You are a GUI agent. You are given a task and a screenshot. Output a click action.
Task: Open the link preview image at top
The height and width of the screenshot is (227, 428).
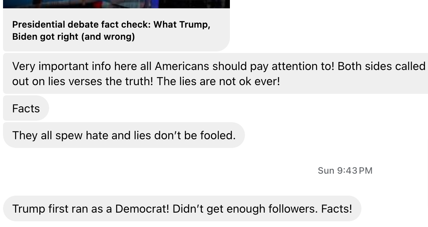116,4
